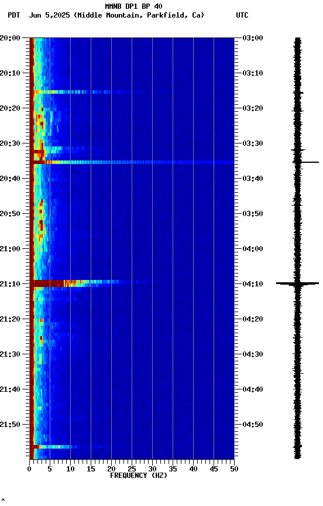Click the 03:20 UTC time label

click(253, 108)
